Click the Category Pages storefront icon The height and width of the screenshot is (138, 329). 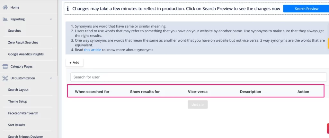coord(5,66)
